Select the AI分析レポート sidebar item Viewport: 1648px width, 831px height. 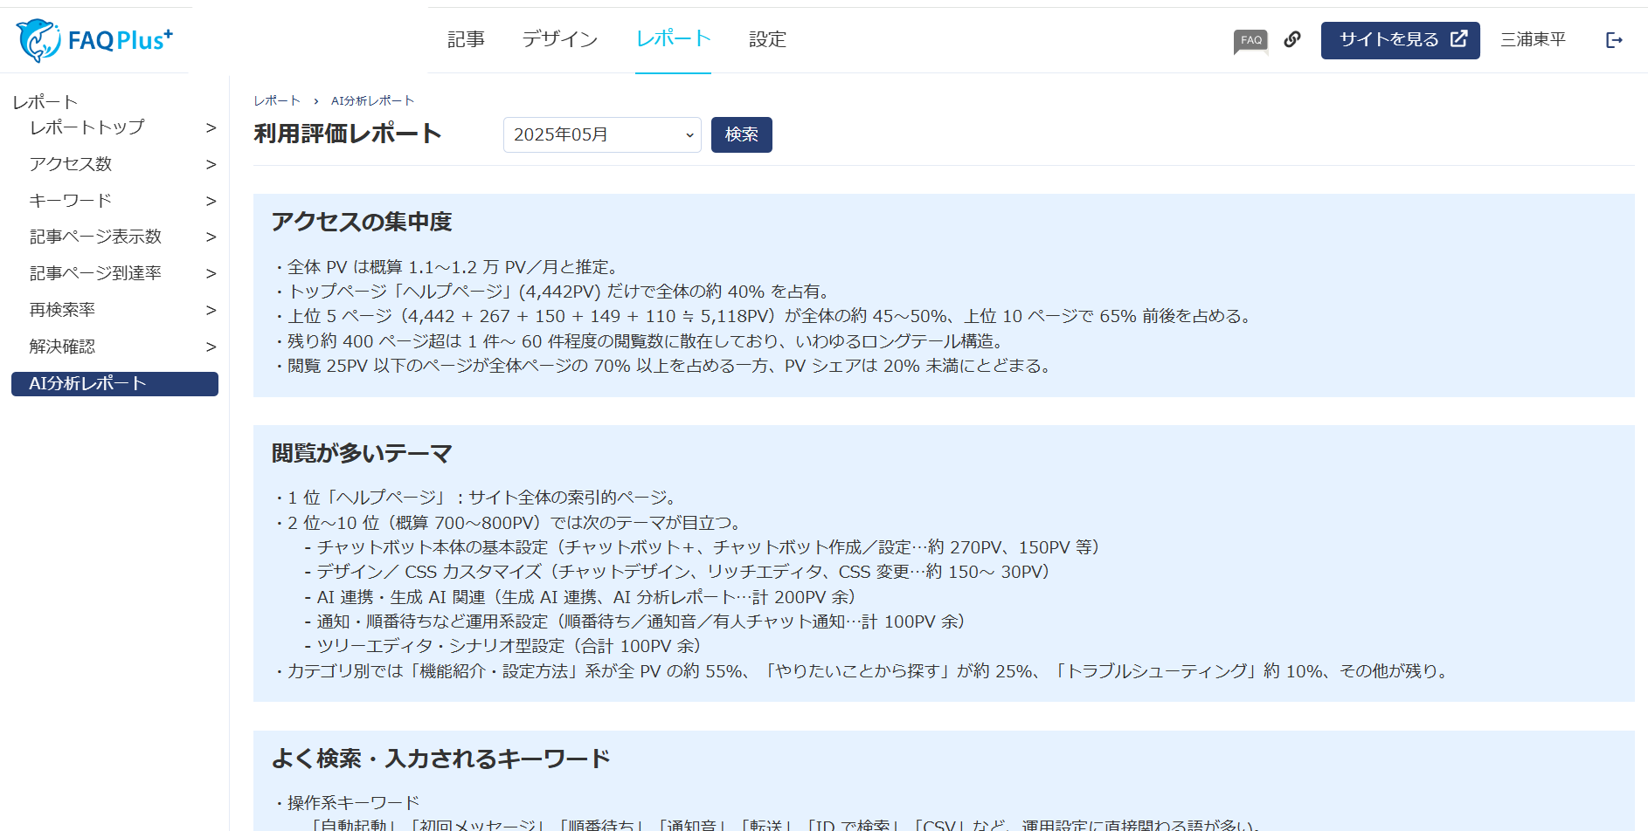[114, 384]
